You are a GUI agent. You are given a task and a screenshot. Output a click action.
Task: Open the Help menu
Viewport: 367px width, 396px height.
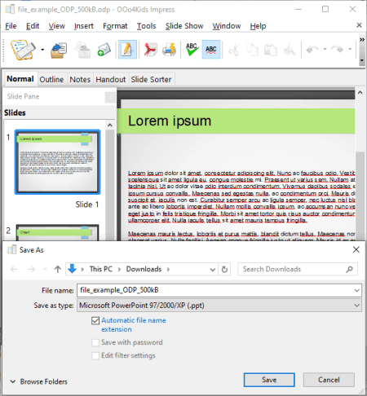258,26
